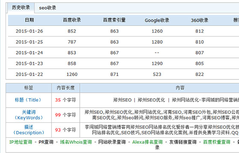This screenshot has height=153, width=239.
Task: Click the 百度收录 column header
Action: click(72, 20)
